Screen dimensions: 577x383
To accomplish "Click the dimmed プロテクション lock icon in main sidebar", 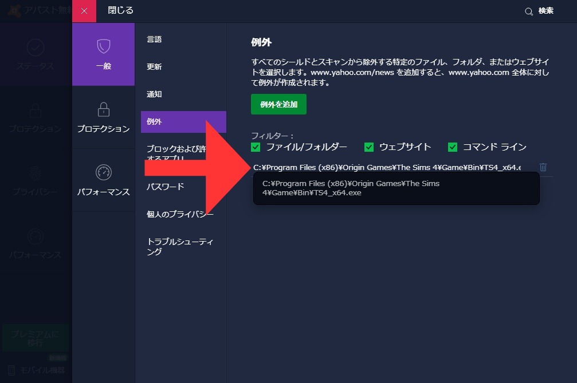I will (36, 110).
